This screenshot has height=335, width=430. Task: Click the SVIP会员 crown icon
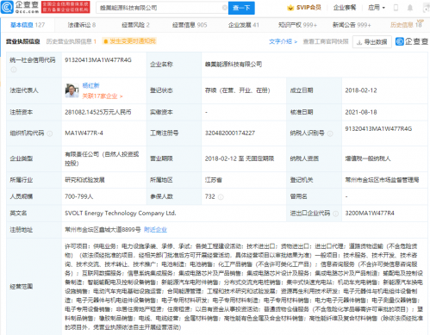290,8
